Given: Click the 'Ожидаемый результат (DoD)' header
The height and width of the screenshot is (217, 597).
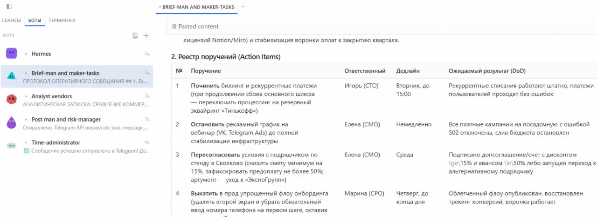Looking at the screenshot, I should pyautogui.click(x=487, y=71).
